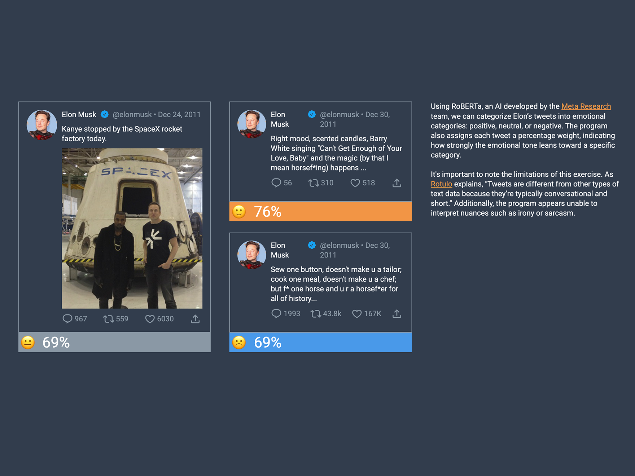Click Elon Musk's avatar on Dec 24 tweet
Screen dimensions: 635x476
click(x=42, y=125)
